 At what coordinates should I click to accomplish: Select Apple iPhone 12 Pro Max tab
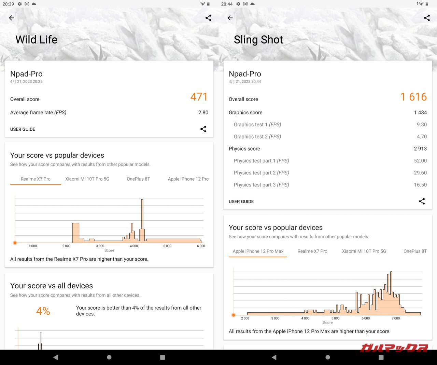[x=258, y=251]
